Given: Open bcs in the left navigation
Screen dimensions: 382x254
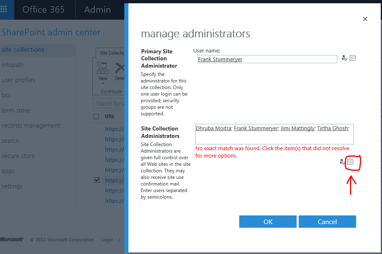Looking at the screenshot, I should pyautogui.click(x=6, y=95).
